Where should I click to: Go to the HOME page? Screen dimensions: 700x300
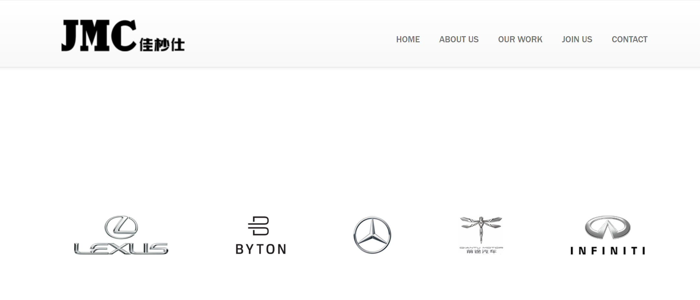[408, 39]
